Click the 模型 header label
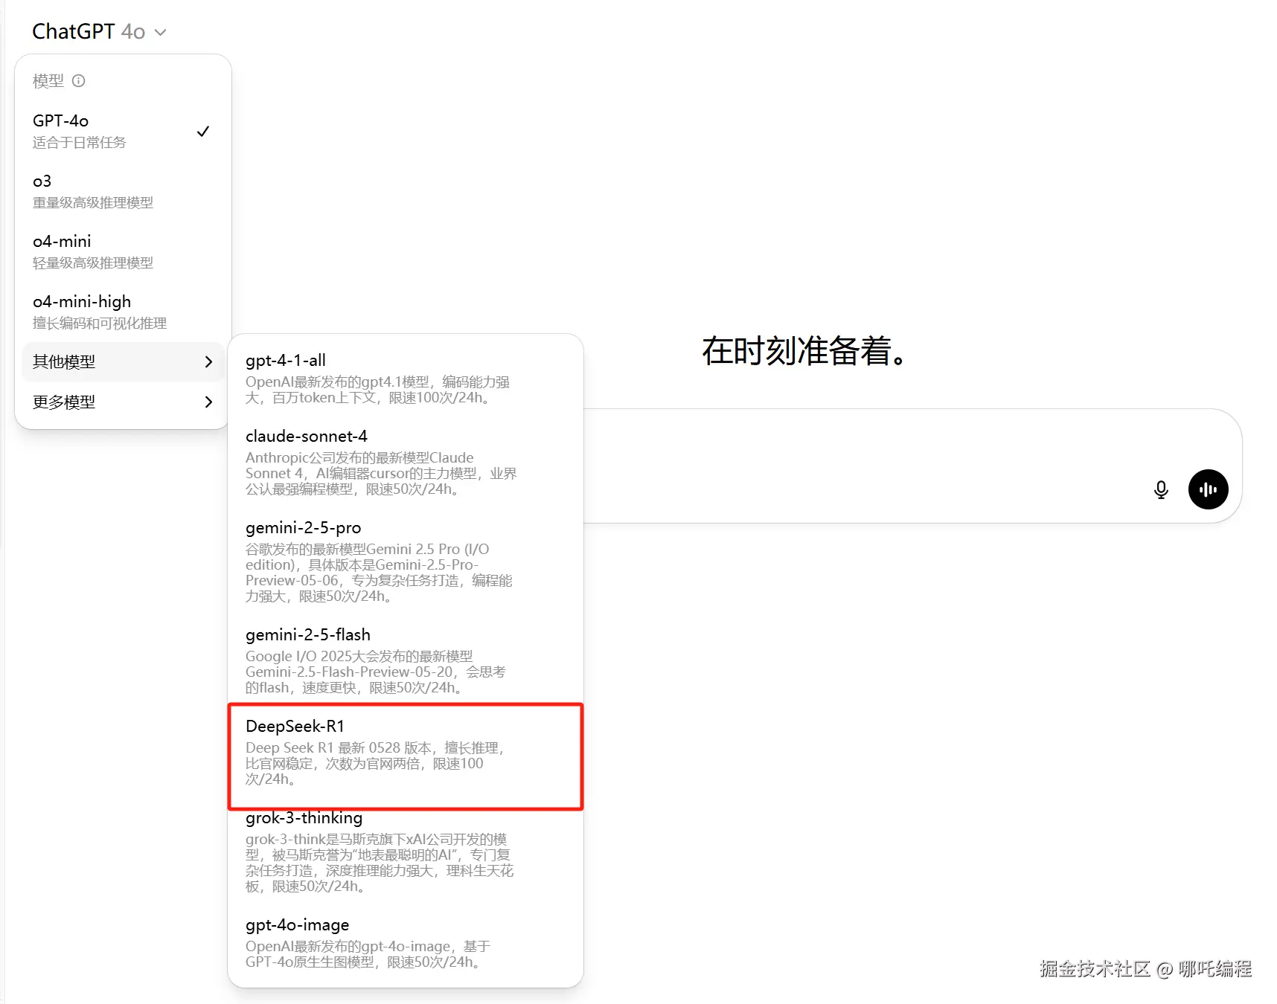 click(48, 80)
